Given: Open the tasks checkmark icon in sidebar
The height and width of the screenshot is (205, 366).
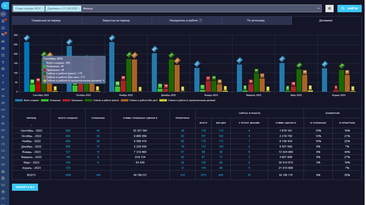Looking at the screenshot, I should 3,28.
